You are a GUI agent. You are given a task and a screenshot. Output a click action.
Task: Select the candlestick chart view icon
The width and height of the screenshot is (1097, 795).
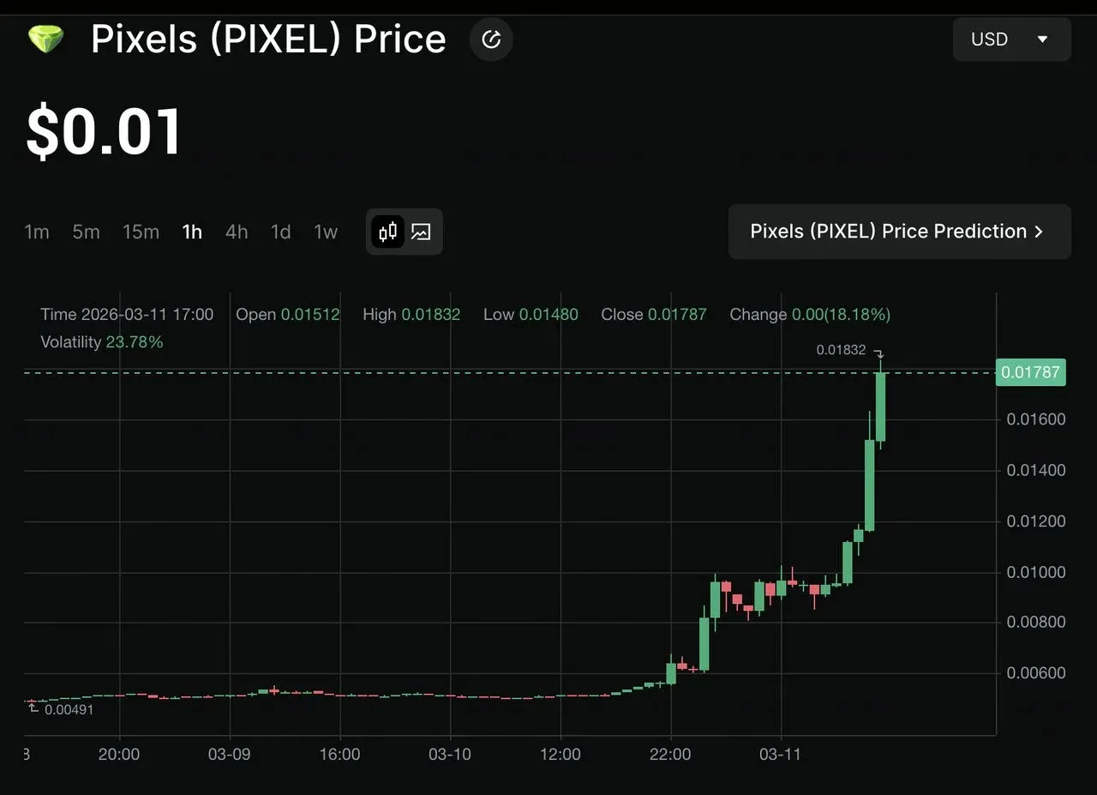click(387, 232)
